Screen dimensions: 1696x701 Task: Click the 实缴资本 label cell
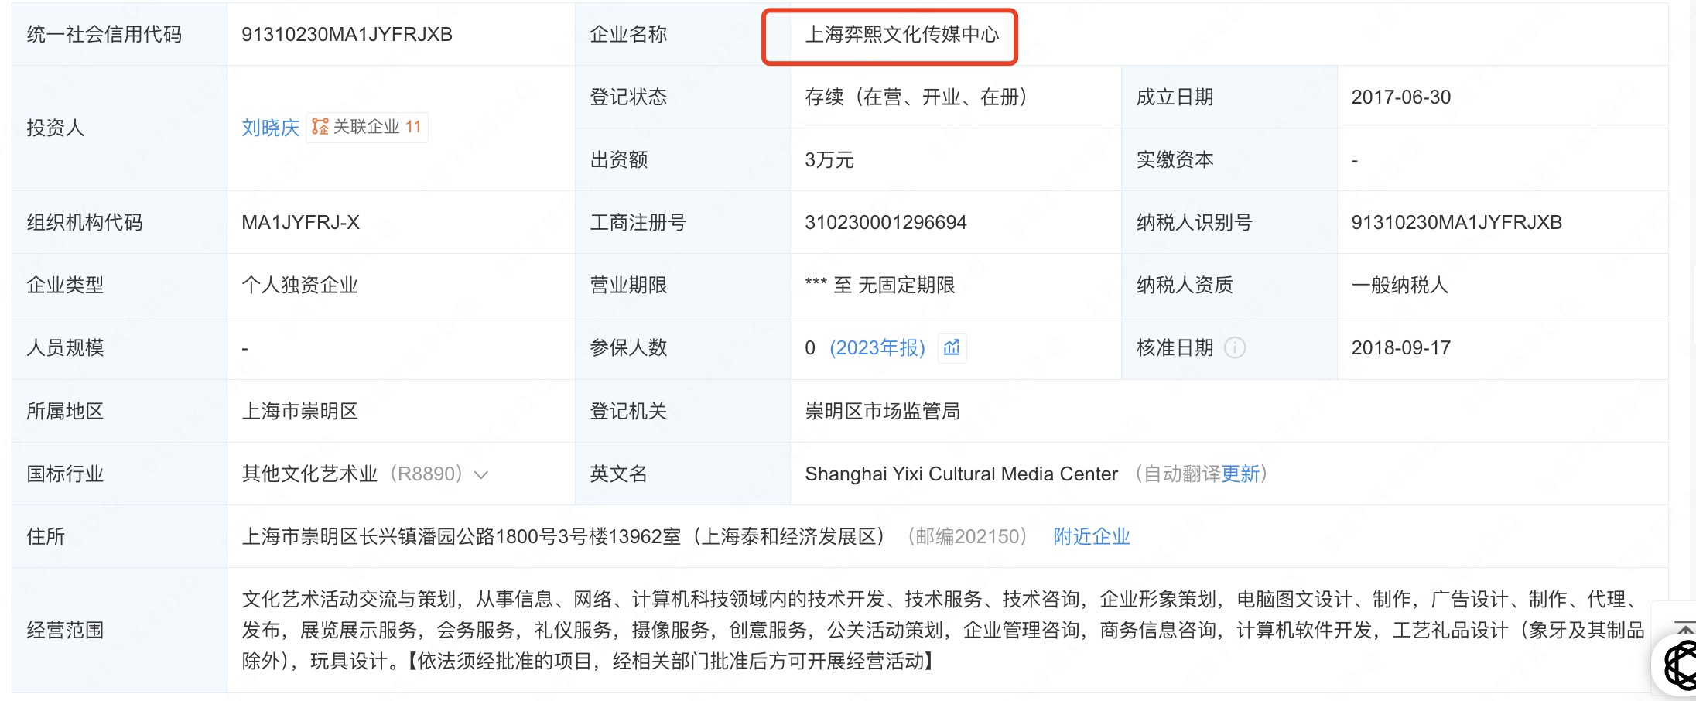tap(1229, 159)
